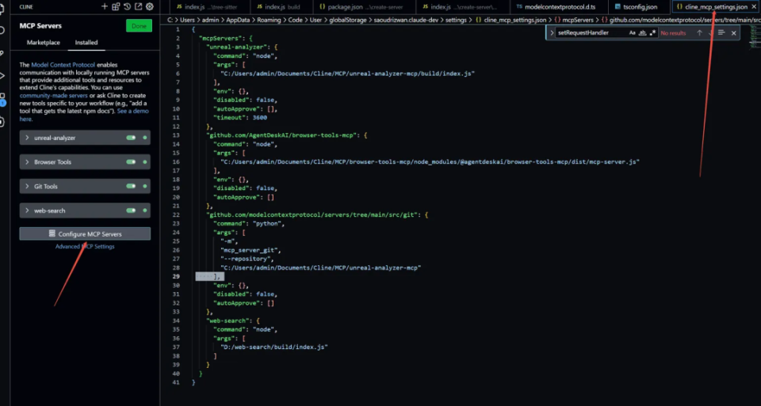The width and height of the screenshot is (761, 406).
Task: Toggle Match Whole Word in find widget
Action: (x=643, y=33)
